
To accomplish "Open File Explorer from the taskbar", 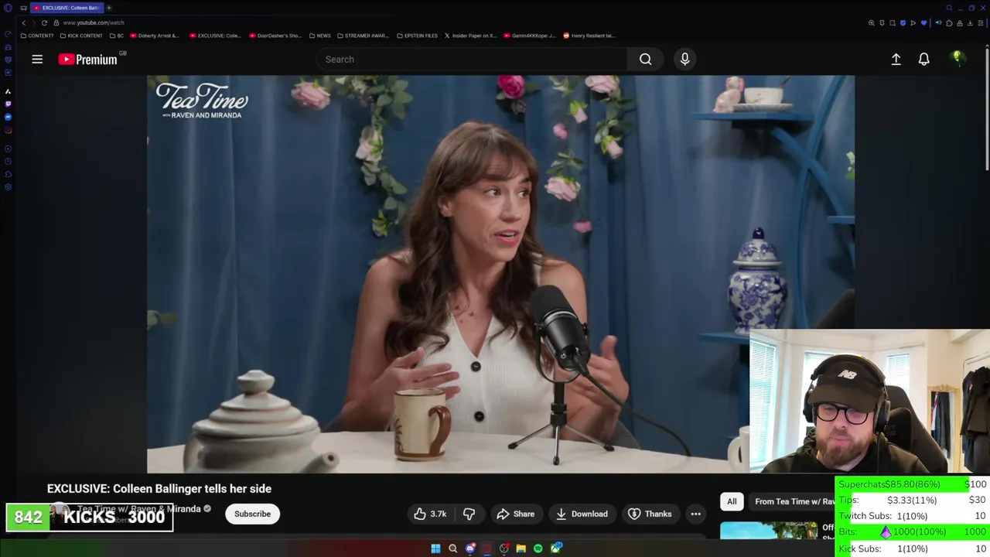I will (521, 548).
